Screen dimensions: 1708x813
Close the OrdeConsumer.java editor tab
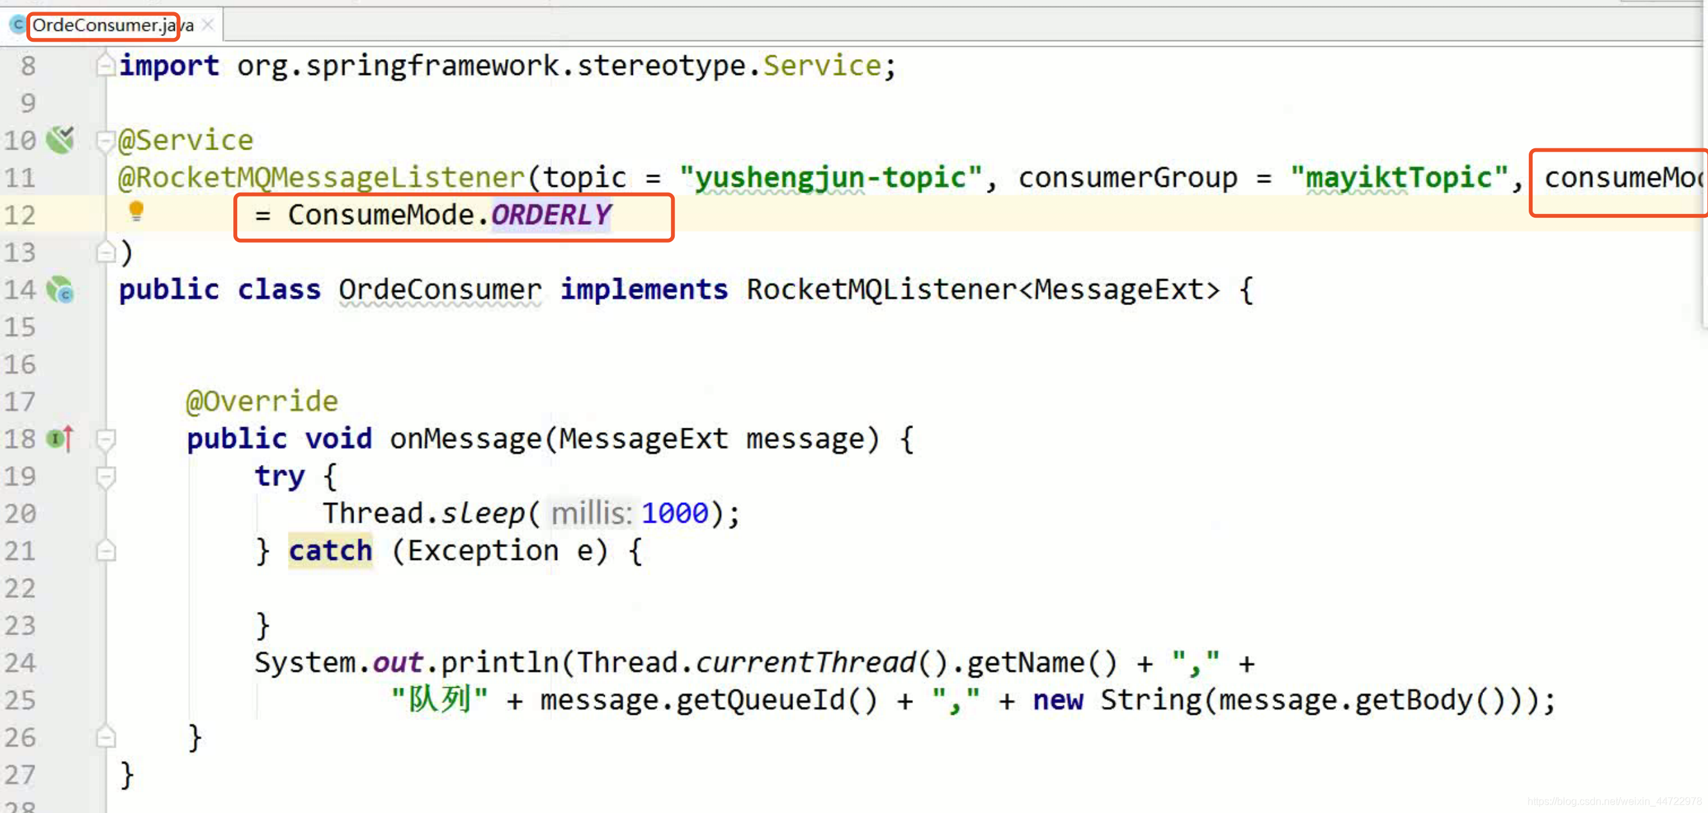click(208, 25)
